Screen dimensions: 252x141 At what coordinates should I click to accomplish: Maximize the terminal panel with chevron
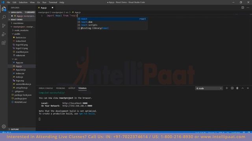click(x=243, y=88)
